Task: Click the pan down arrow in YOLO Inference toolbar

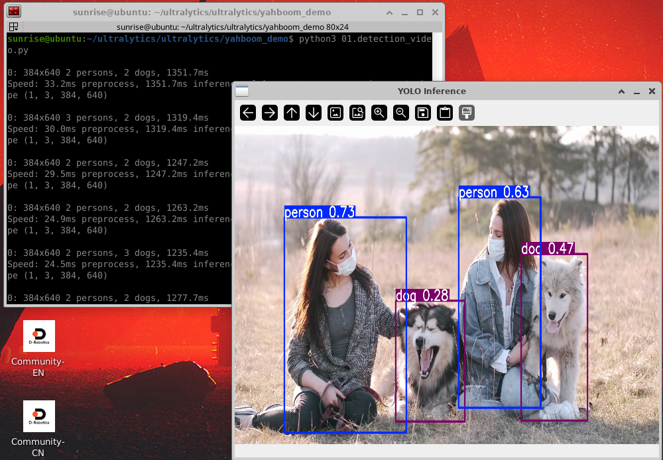Action: point(314,113)
